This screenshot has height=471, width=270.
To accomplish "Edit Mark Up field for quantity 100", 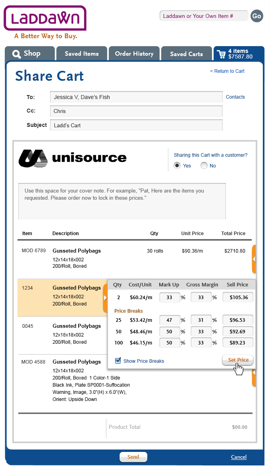I will tap(170, 343).
